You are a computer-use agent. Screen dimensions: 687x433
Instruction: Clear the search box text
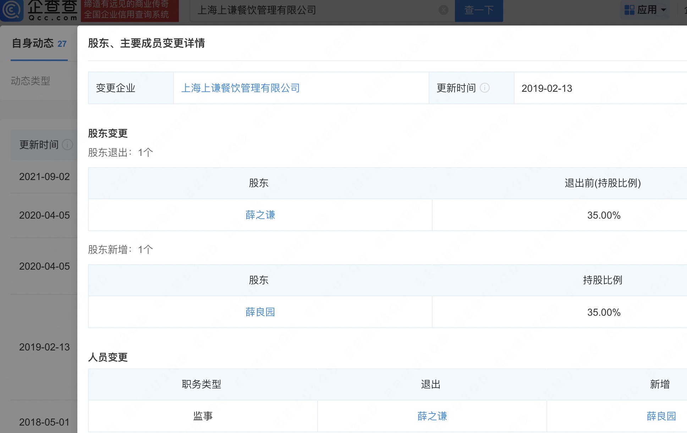443,10
